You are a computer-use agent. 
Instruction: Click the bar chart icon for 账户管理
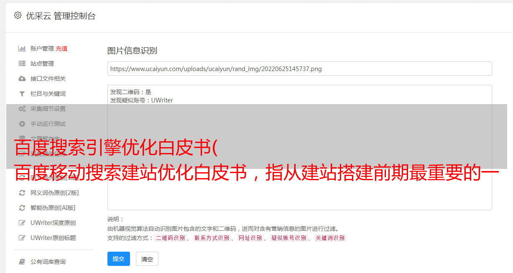(x=22, y=48)
